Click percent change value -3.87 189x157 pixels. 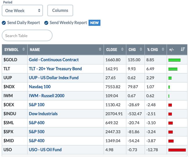click(151, 141)
